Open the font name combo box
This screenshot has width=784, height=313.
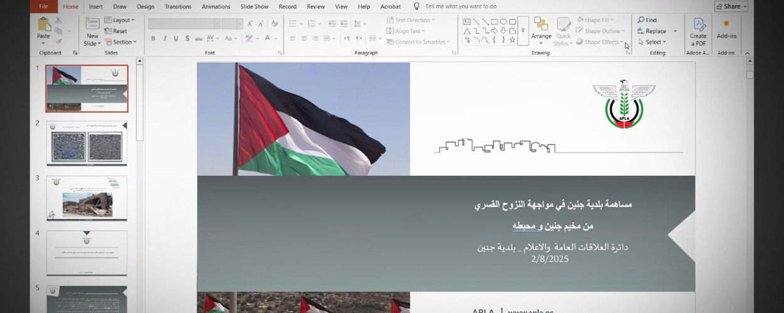184,24
